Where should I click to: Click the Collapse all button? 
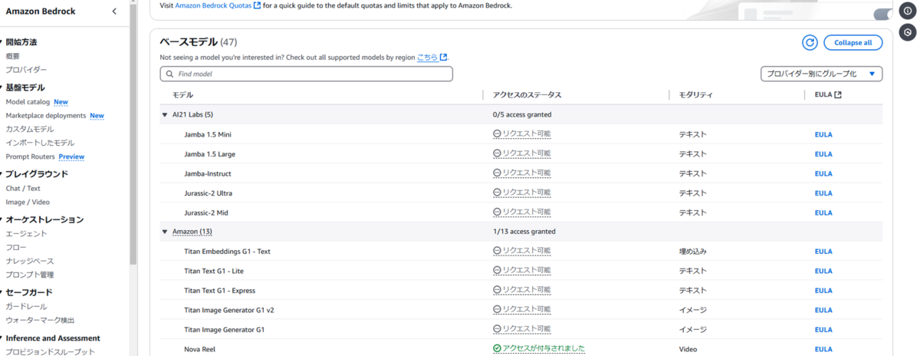(853, 43)
